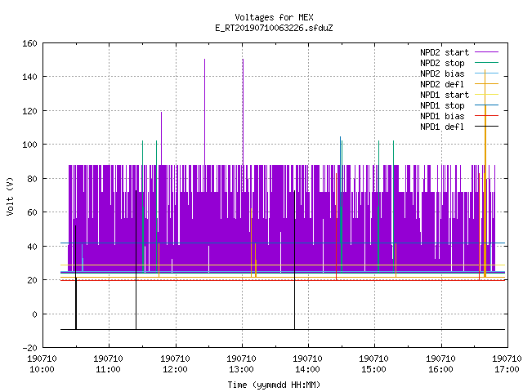Click the x-axis tick label 11:00
523x392 pixels.
tap(109, 369)
